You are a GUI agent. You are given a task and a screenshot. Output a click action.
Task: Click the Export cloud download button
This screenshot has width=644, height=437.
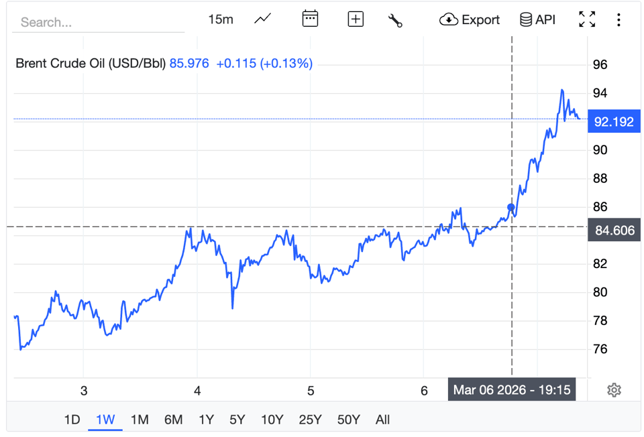470,19
